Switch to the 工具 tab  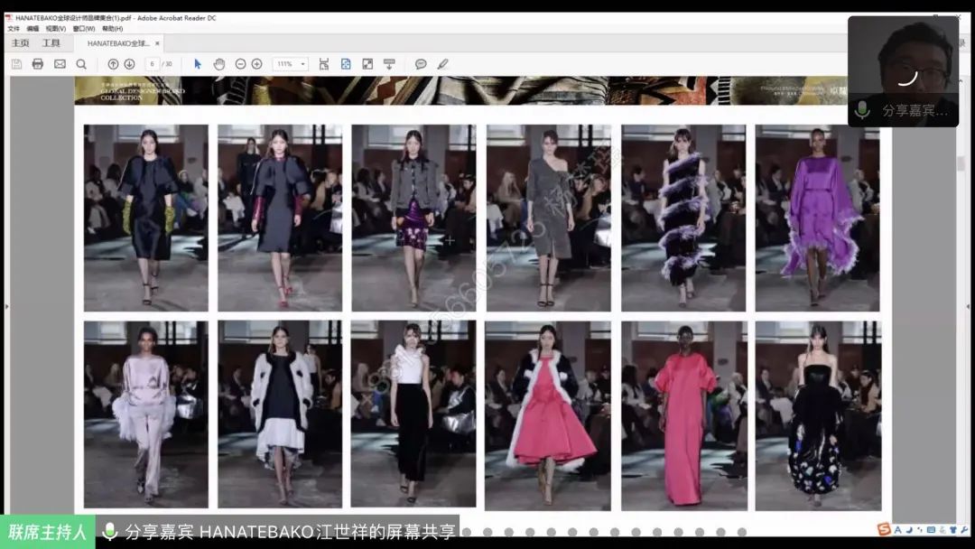51,43
